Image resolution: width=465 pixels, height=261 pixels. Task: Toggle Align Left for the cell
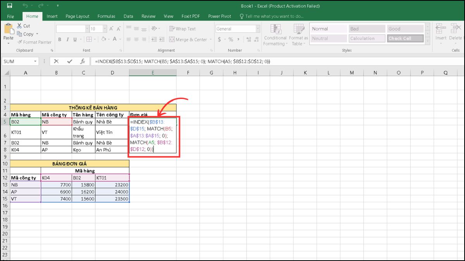[x=129, y=39]
